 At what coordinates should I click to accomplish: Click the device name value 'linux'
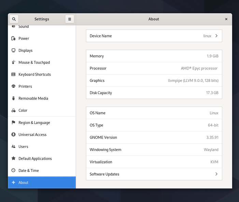pos(207,36)
